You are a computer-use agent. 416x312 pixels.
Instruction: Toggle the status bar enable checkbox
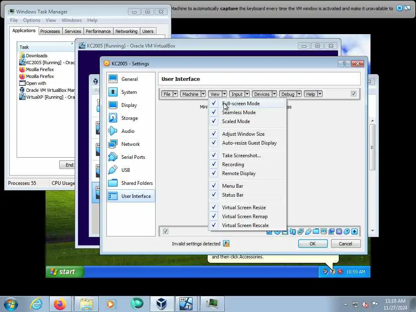tap(165, 231)
